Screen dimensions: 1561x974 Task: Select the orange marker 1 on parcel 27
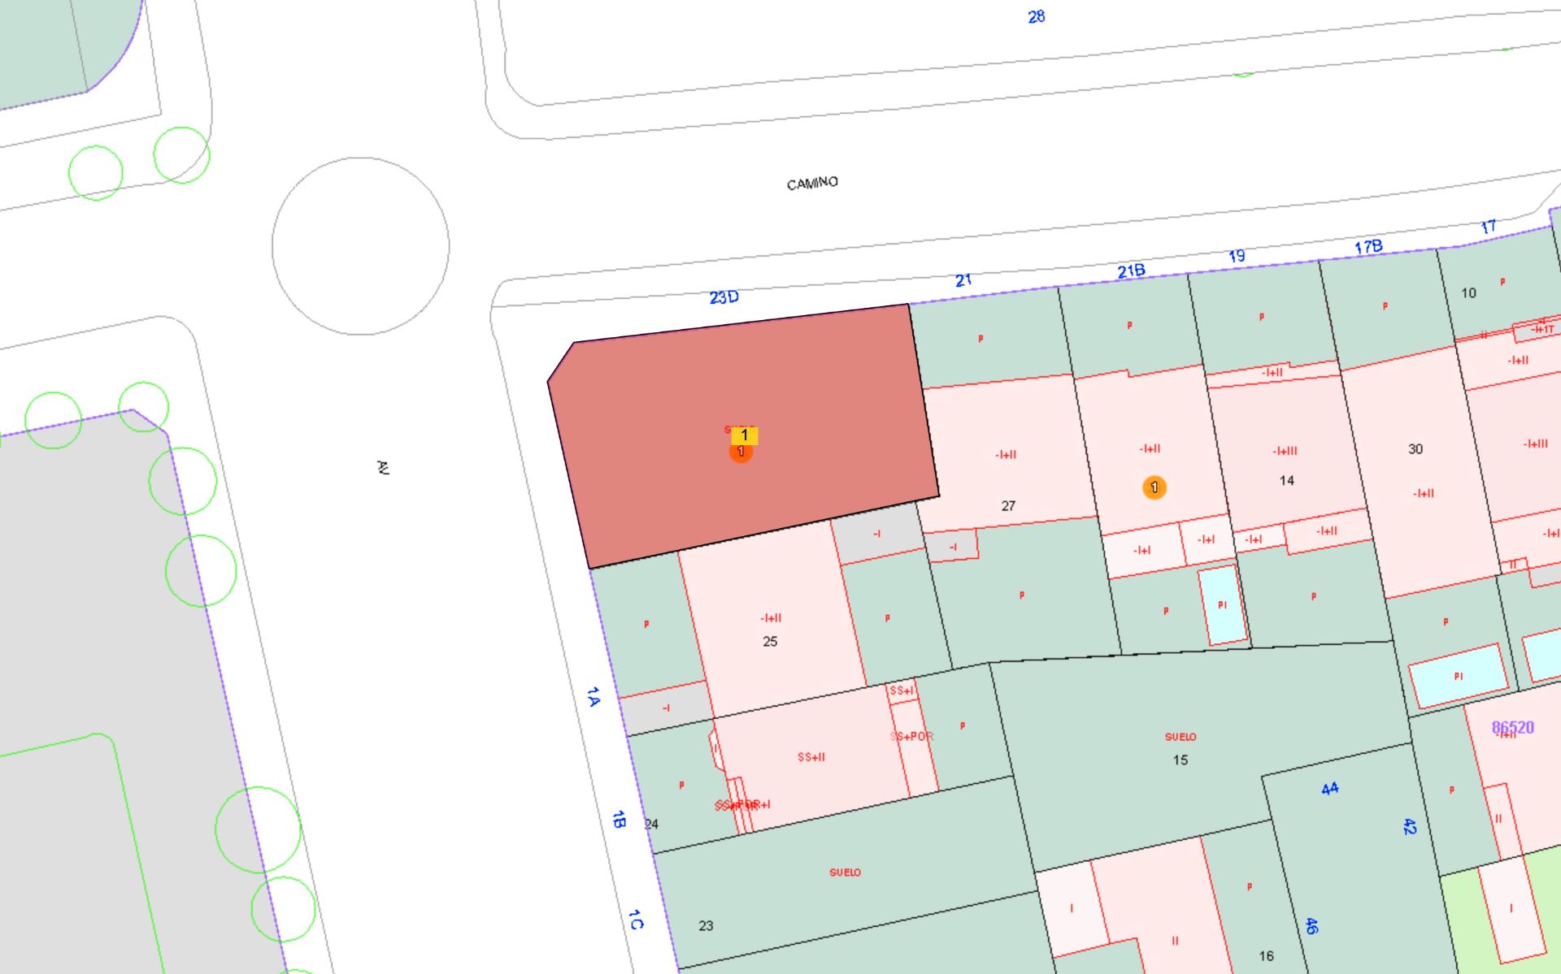[x=1154, y=487]
